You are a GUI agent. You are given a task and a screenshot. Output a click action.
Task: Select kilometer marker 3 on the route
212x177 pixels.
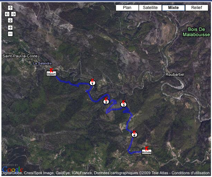[123, 104]
